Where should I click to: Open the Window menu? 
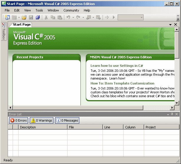(x=53, y=10)
